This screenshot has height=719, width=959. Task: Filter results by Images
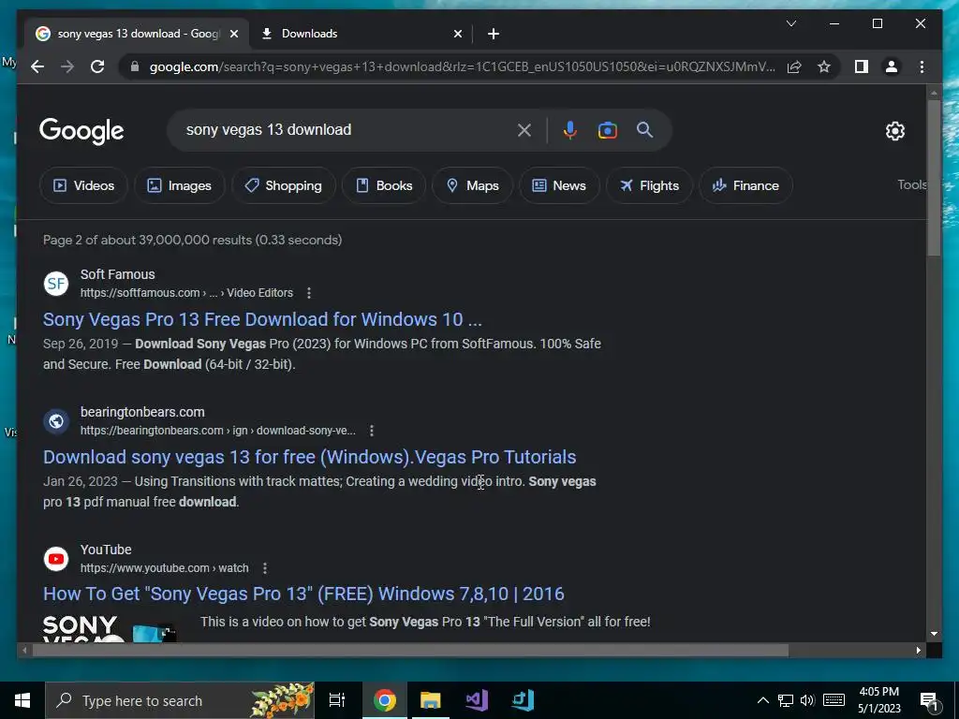(x=179, y=185)
